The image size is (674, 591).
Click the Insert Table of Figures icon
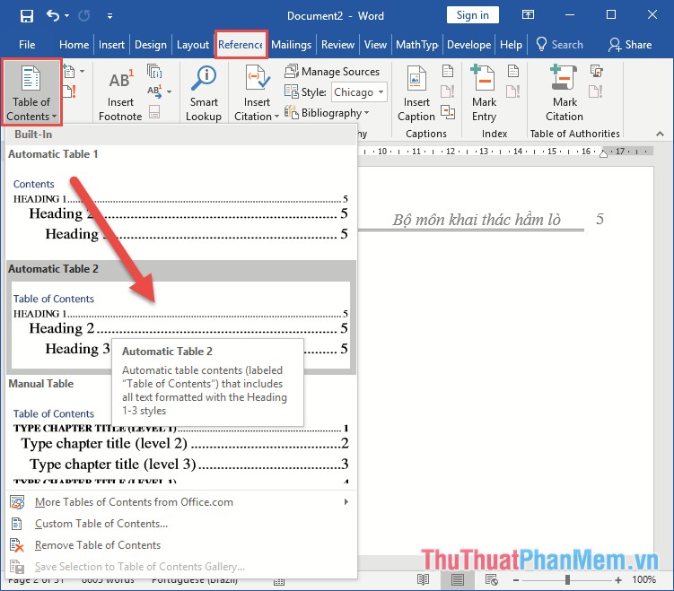tap(448, 72)
